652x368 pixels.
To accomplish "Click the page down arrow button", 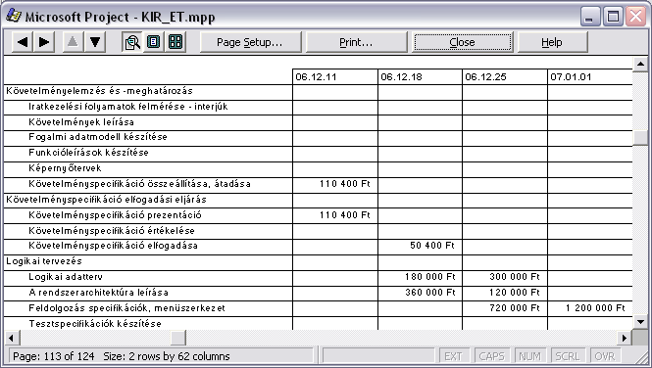I will tap(95, 42).
